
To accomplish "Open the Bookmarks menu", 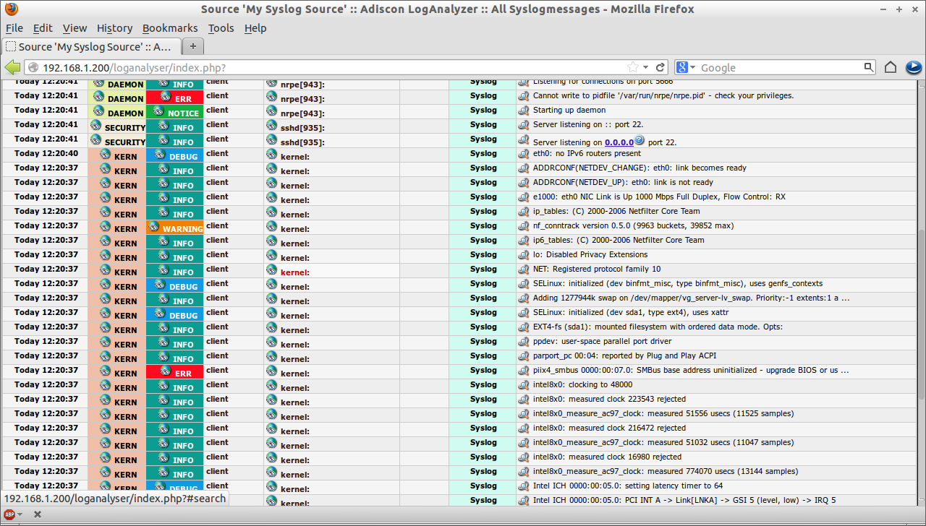I will pos(170,28).
